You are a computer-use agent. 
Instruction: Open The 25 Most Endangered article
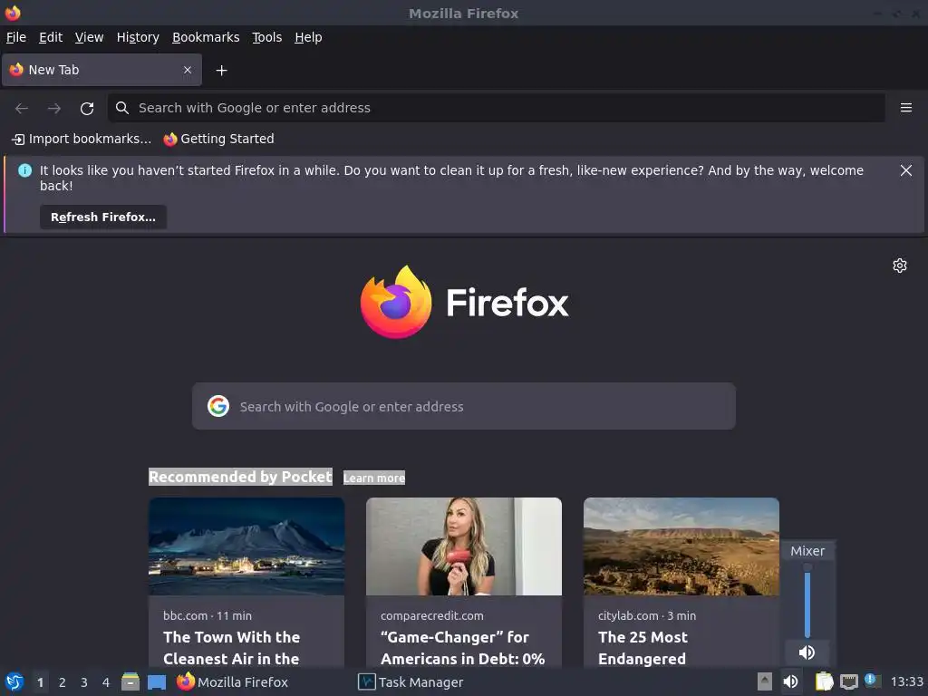coord(643,648)
